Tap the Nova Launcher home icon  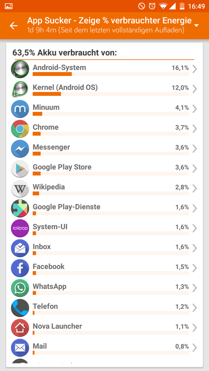20,327
